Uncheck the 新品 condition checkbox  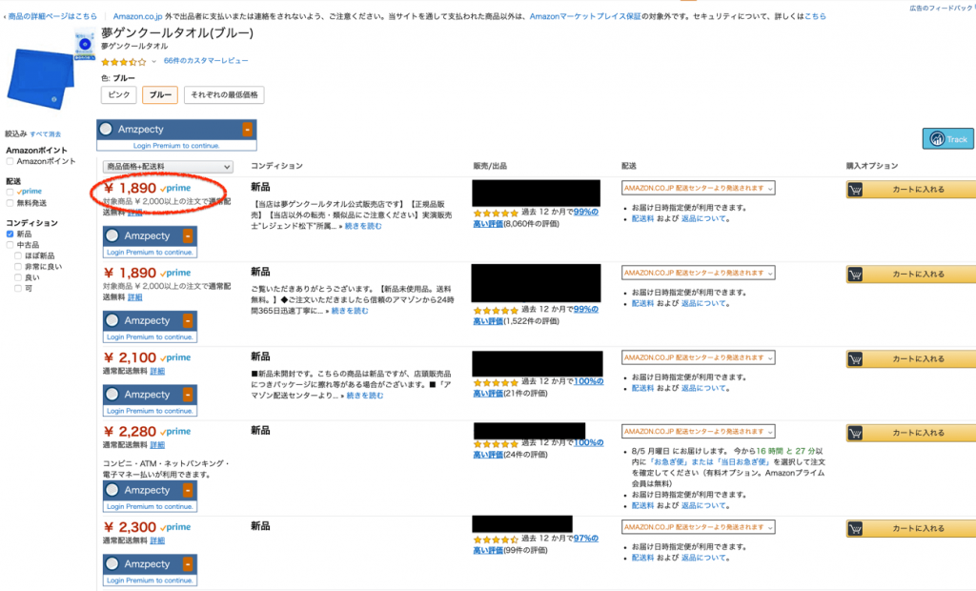click(x=10, y=234)
